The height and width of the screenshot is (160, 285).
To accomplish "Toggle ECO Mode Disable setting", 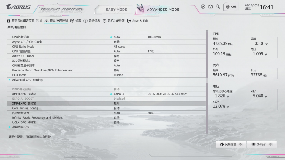I will click(118, 75).
